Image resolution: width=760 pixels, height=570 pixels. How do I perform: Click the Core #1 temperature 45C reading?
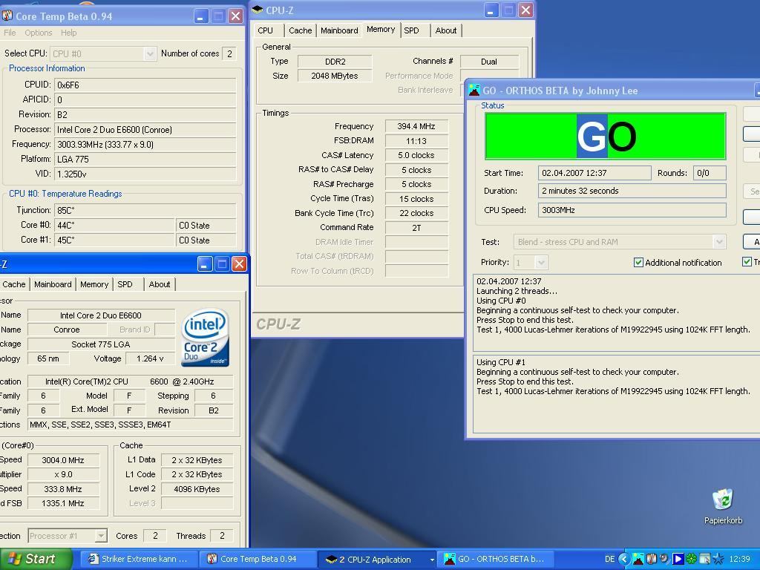[114, 240]
